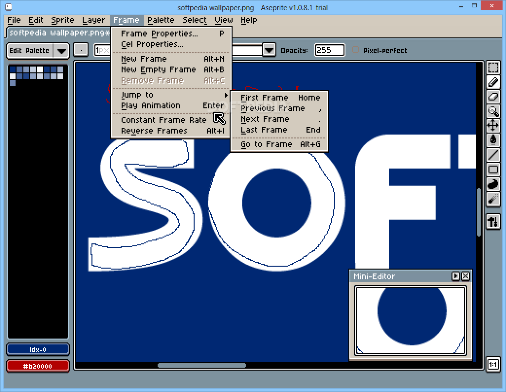Select the Zoom magnifier tool
The image size is (506, 392).
click(493, 111)
